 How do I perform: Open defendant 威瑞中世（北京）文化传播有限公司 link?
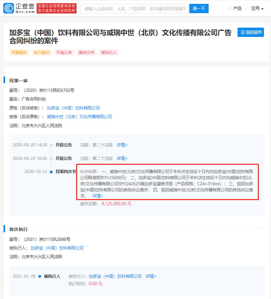[x=79, y=117]
